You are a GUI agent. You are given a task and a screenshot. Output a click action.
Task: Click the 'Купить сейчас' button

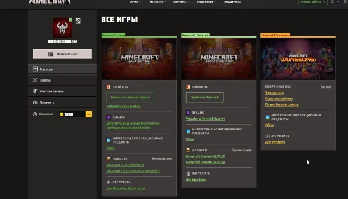click(x=313, y=2)
